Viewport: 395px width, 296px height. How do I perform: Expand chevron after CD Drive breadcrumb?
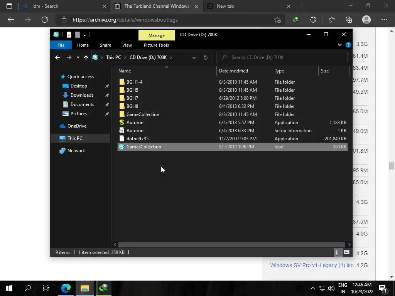pyautogui.click(x=171, y=57)
